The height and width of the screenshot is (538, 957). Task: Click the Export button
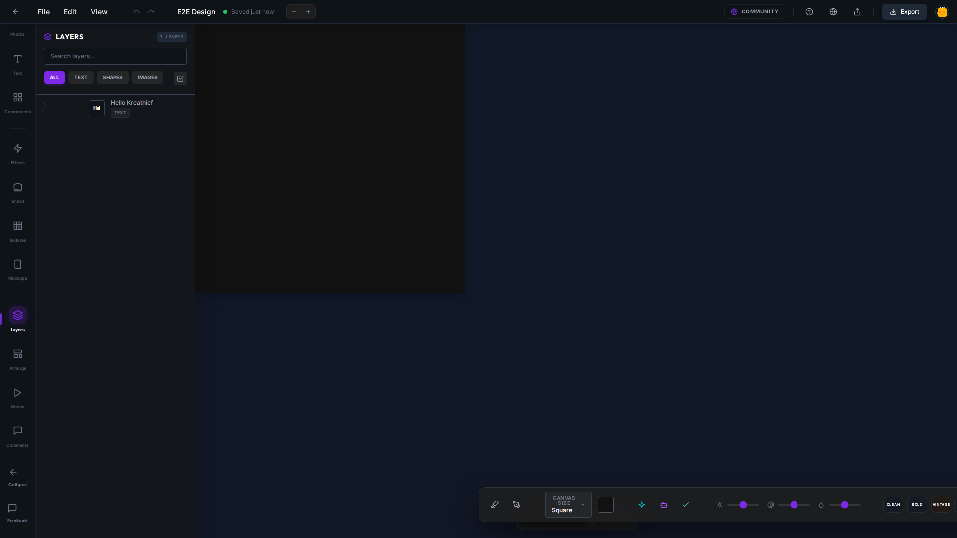(x=904, y=12)
